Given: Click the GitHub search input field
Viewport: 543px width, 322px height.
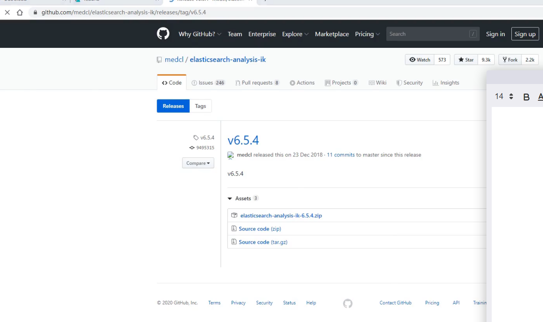Looking at the screenshot, I should pyautogui.click(x=428, y=34).
